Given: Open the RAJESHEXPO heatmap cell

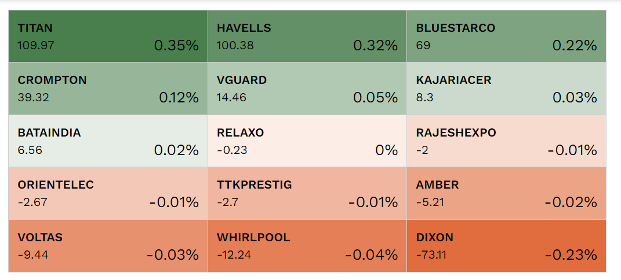Looking at the screenshot, I should click(506, 141).
